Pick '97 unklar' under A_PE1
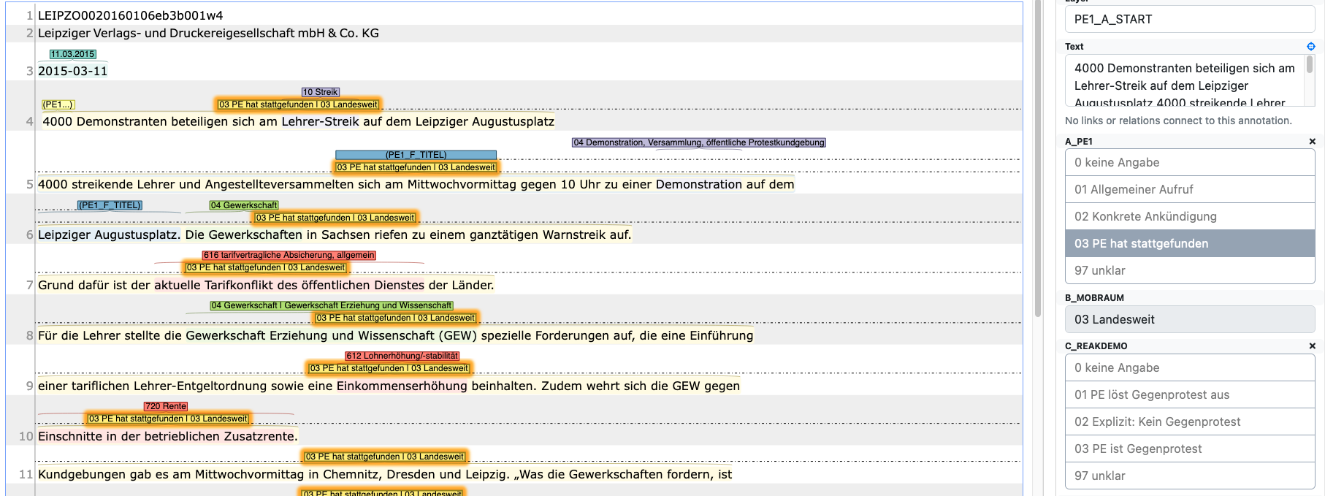1325x496 pixels. click(1190, 270)
